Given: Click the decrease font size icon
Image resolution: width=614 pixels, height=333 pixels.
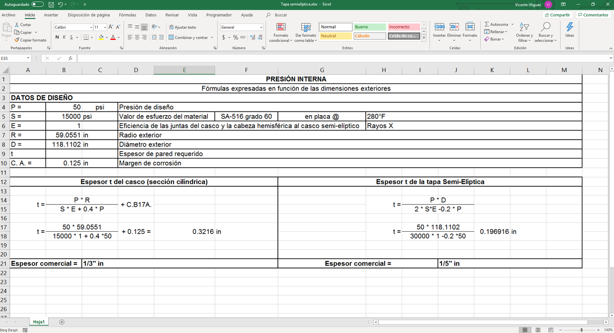Looking at the screenshot, I should coord(118,27).
